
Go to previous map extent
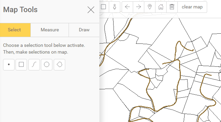[x=127, y=7]
